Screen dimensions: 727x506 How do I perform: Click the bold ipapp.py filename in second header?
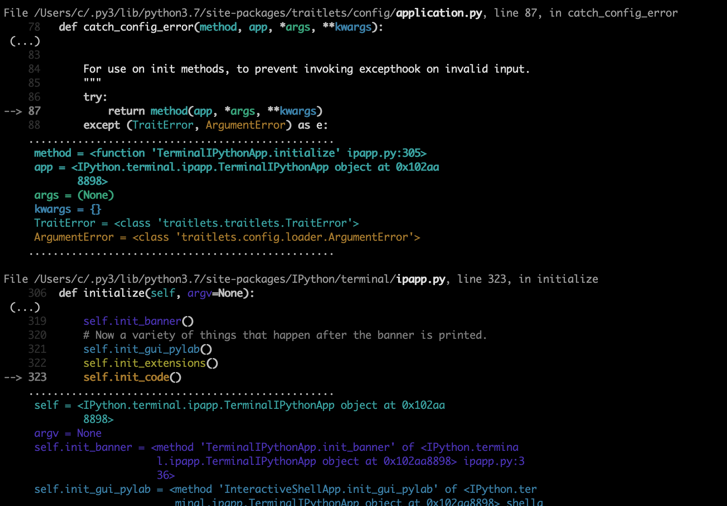pyautogui.click(x=420, y=279)
